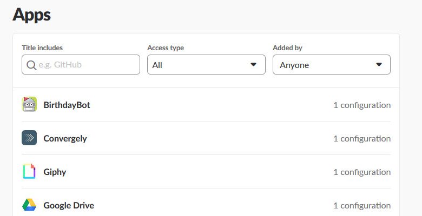Click the Added by dropdown arrow

(379, 65)
